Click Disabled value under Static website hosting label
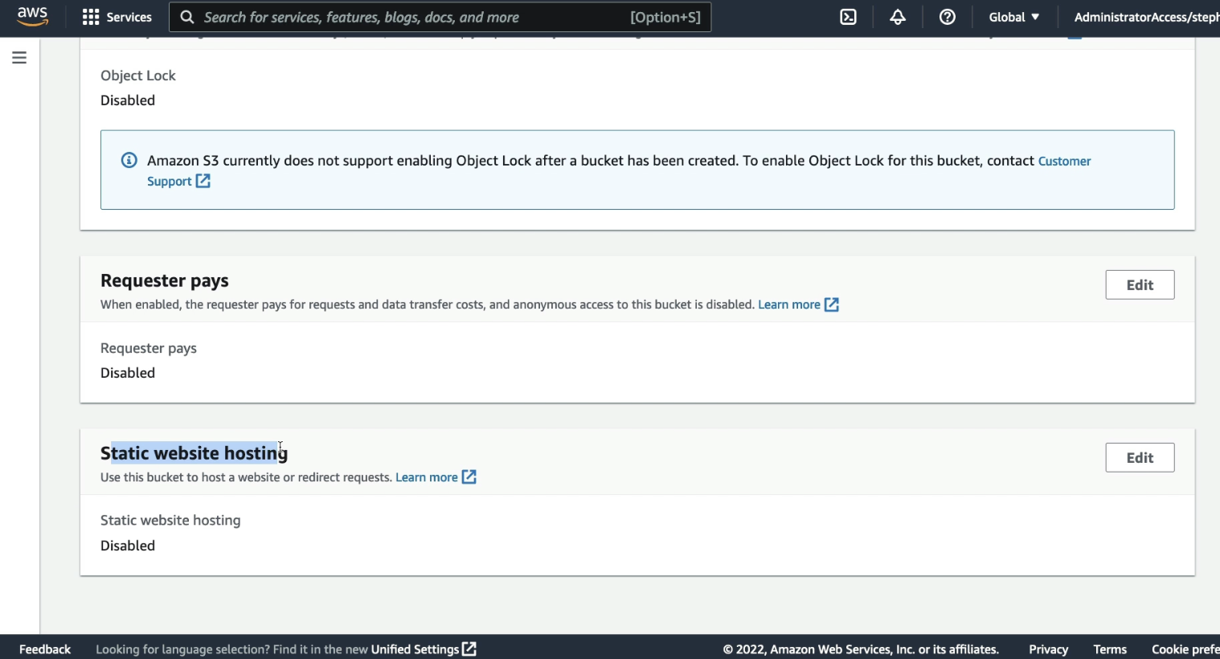The image size is (1220, 659). 128,546
